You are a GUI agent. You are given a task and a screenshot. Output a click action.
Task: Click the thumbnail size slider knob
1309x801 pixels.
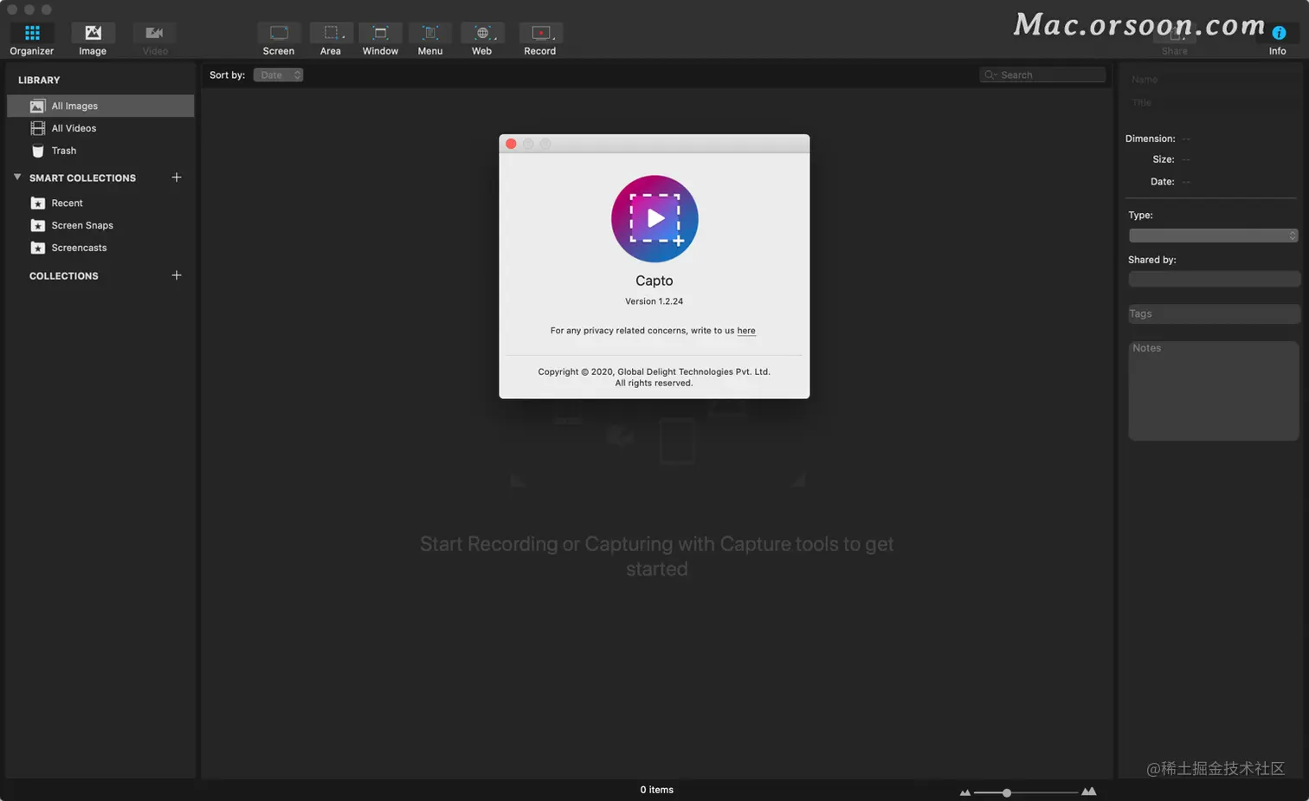(x=1007, y=792)
